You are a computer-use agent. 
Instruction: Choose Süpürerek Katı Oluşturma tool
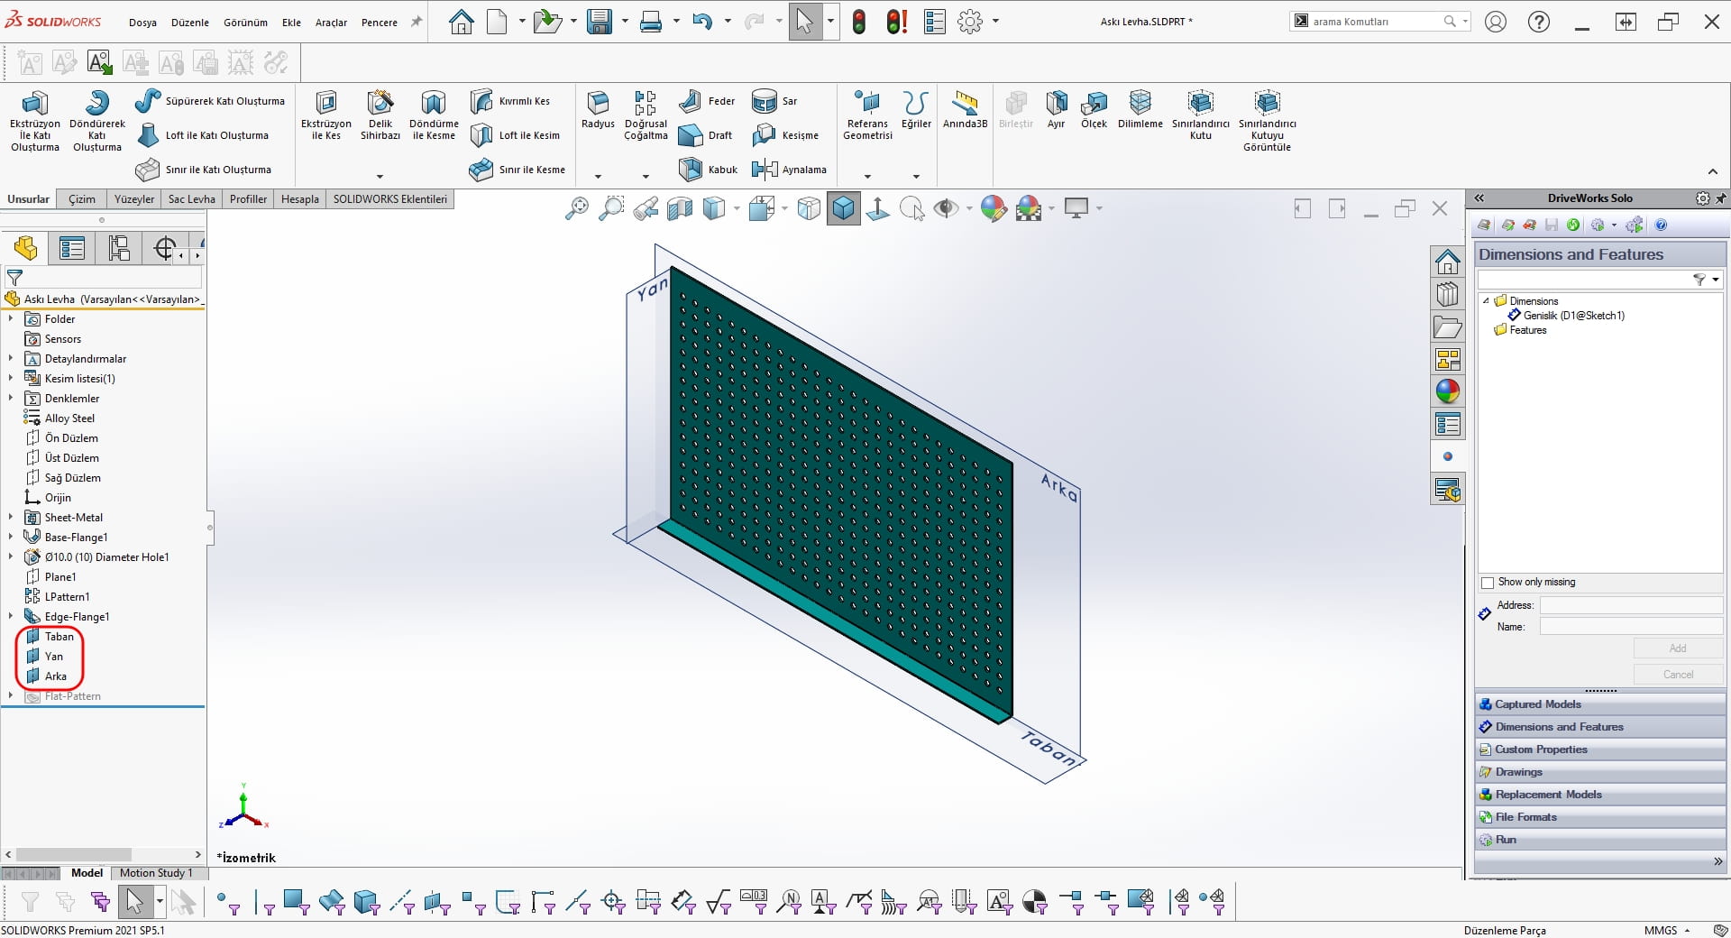click(210, 101)
